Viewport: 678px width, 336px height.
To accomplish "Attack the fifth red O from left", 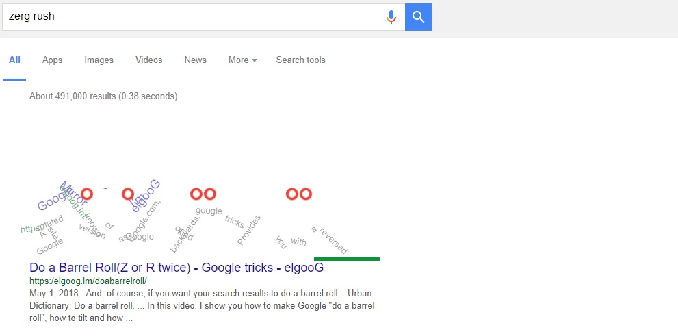I will pos(292,194).
